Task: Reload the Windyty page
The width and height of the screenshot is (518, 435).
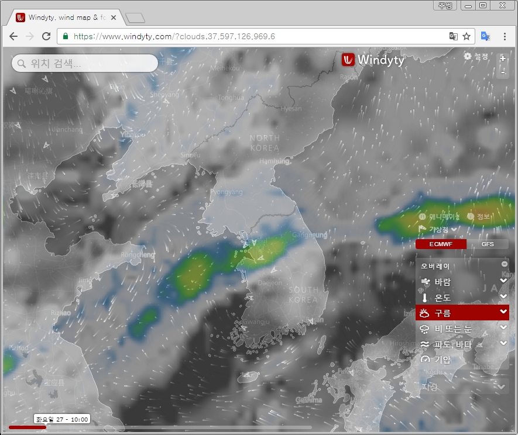Action: (46, 36)
